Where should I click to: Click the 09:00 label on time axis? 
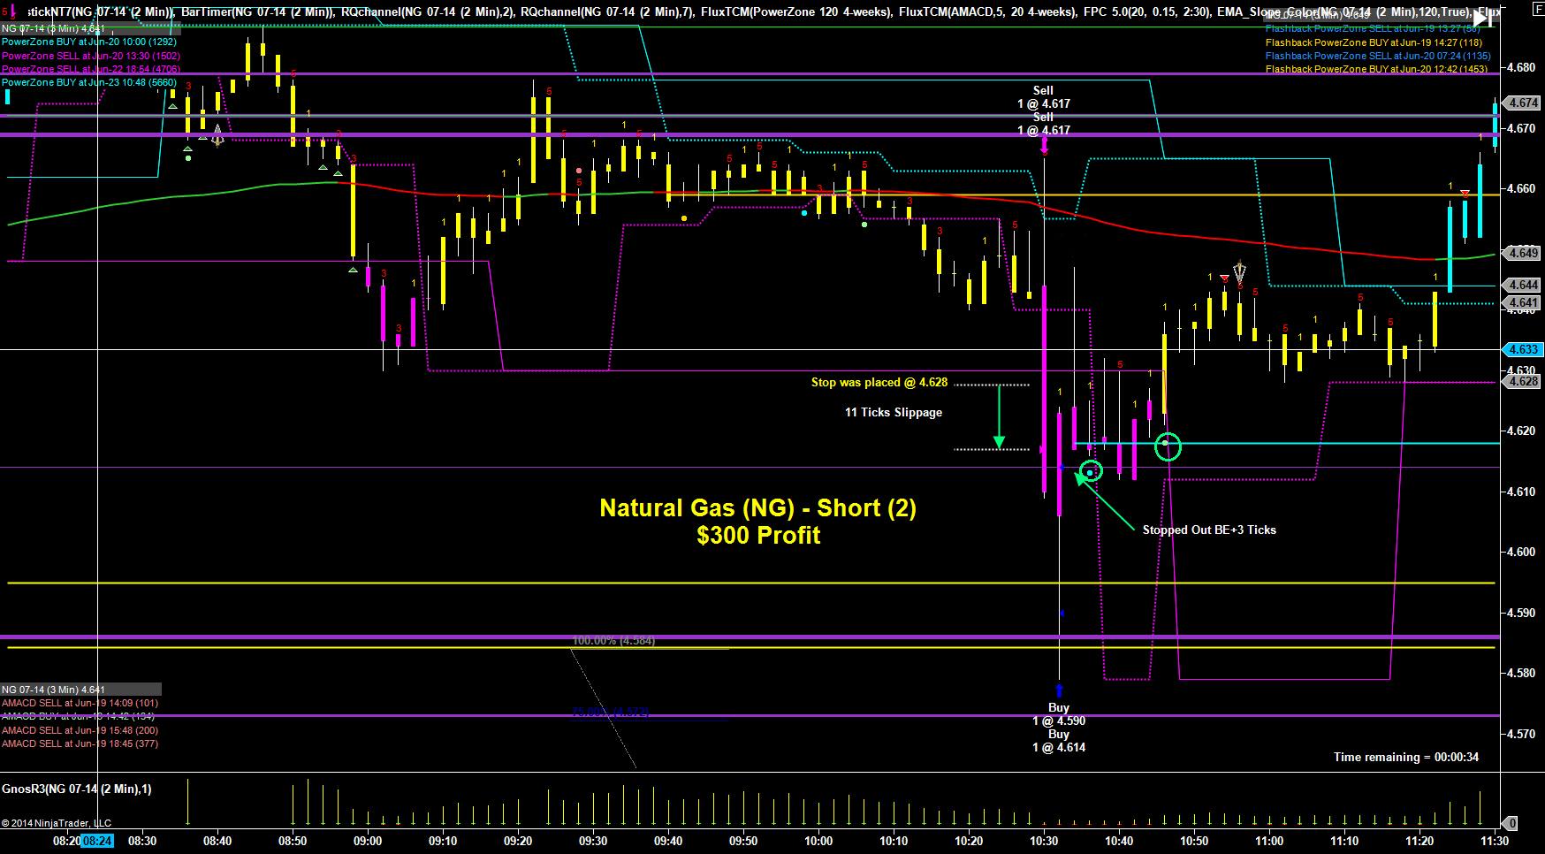click(x=368, y=841)
